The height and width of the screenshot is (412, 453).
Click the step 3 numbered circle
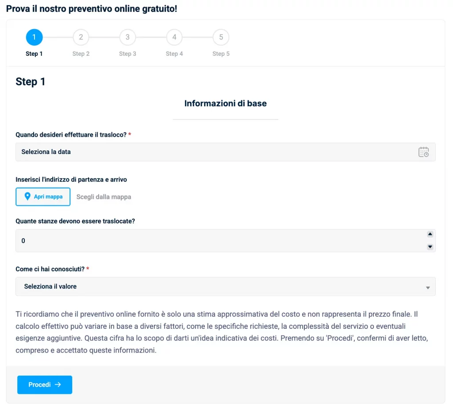127,37
